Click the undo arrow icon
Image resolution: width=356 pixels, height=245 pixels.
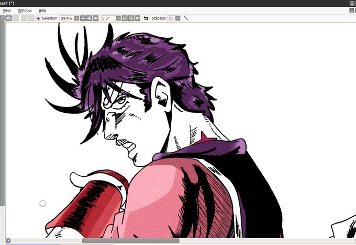(8, 18)
